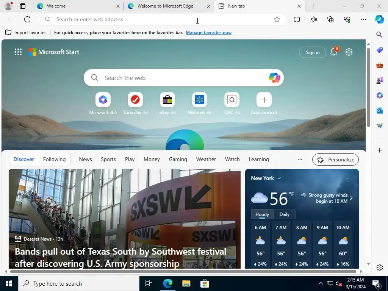
Task: Open the Edge profile avatar
Action: coord(8,6)
